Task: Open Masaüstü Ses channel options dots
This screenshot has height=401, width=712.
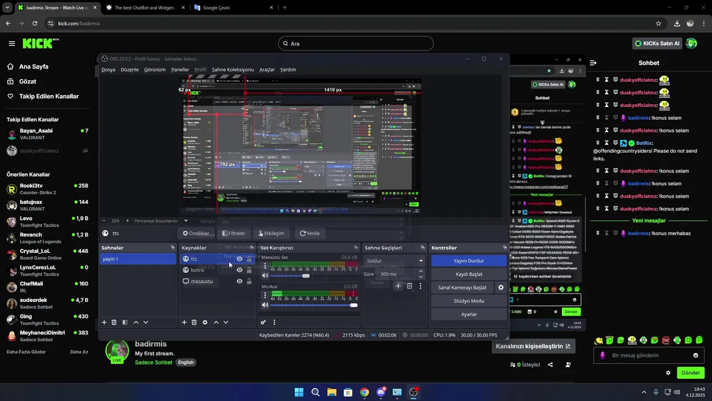Action: click(x=265, y=265)
